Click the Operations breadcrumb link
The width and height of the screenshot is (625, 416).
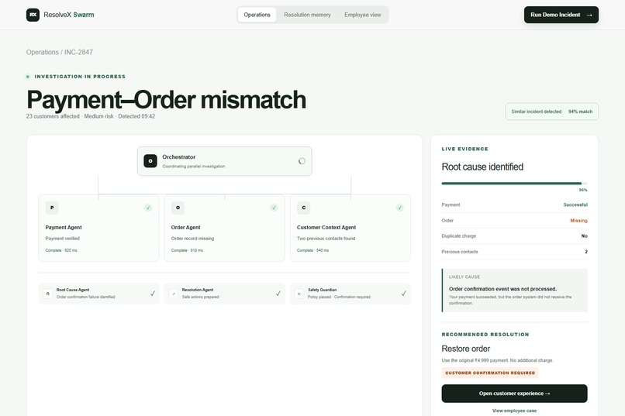pyautogui.click(x=42, y=52)
